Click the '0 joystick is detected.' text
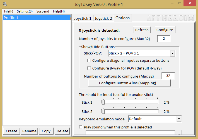 coord(99,30)
